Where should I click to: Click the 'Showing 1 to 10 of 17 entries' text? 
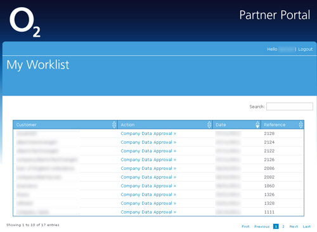[x=33, y=225]
